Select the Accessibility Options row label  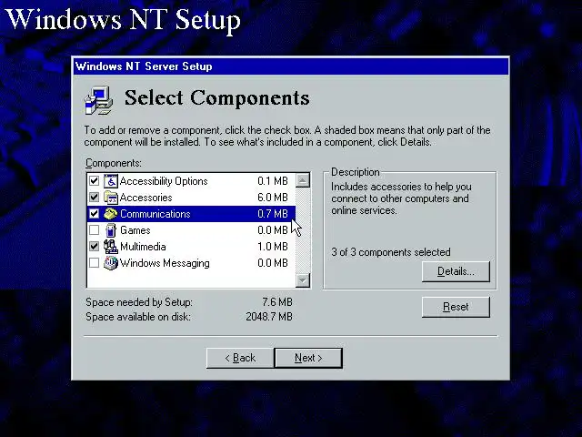164,181
